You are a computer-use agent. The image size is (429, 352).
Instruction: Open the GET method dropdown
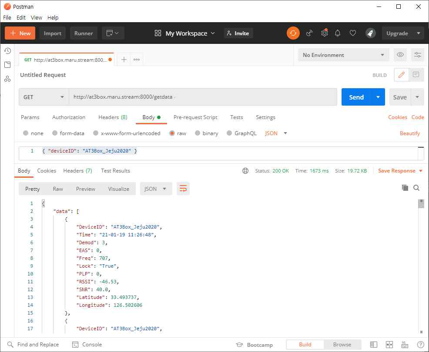(44, 97)
